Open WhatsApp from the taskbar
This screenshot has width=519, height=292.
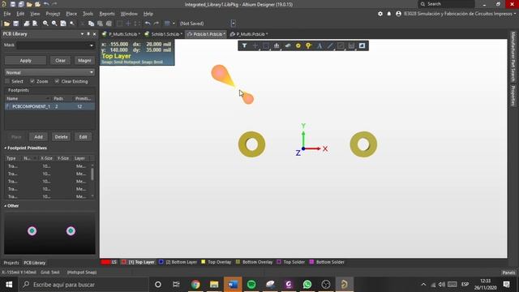(307, 285)
